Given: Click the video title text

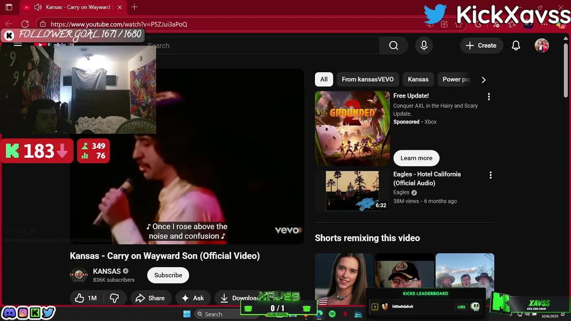Looking at the screenshot, I should click(x=165, y=256).
